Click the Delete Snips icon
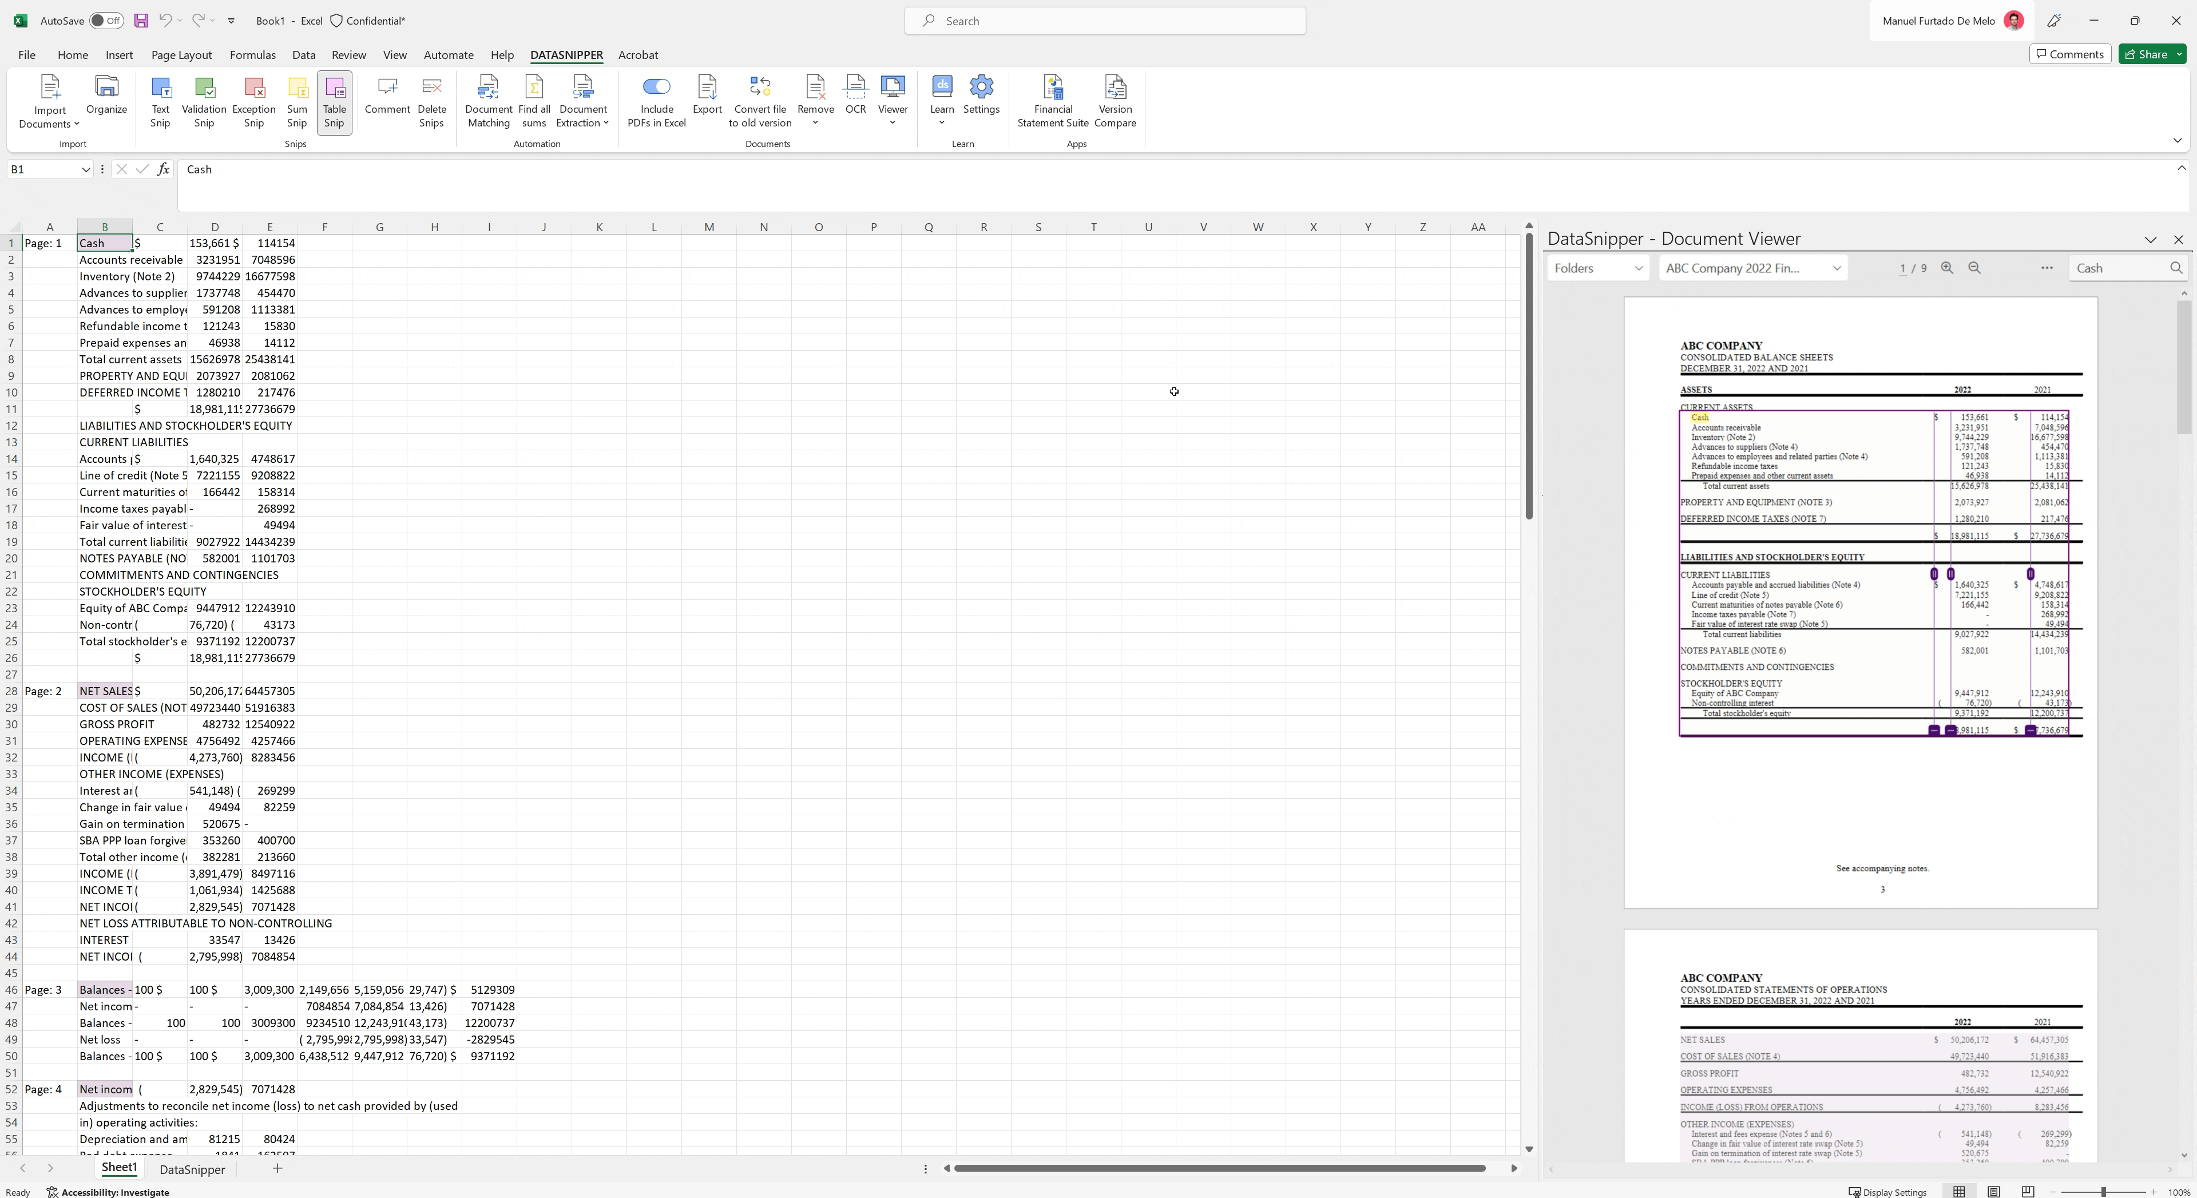 (431, 101)
